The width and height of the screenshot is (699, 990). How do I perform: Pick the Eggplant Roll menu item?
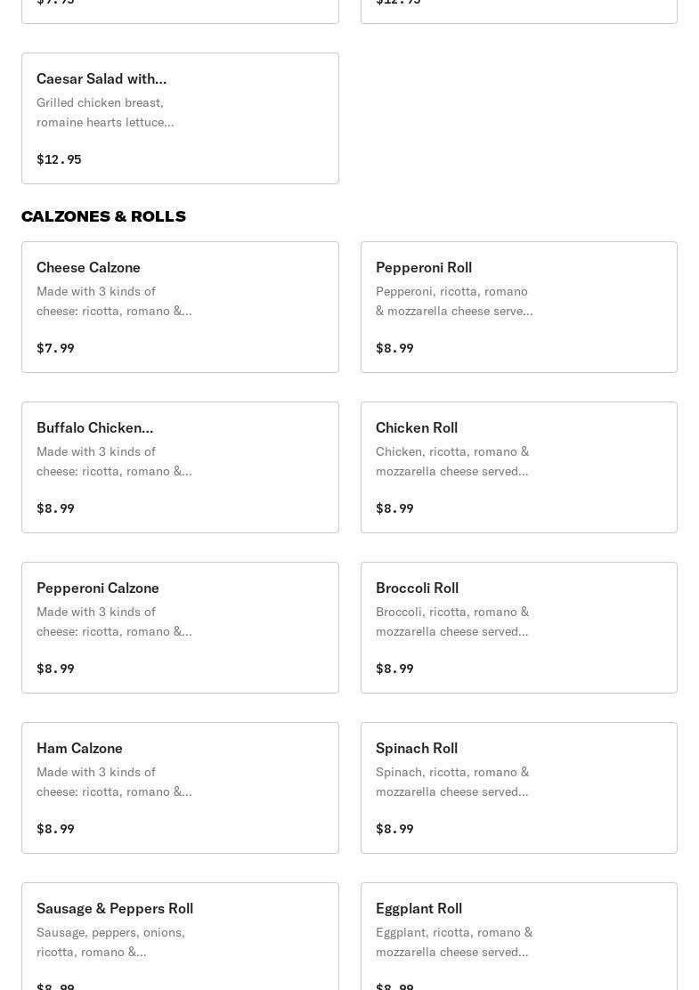[518, 935]
